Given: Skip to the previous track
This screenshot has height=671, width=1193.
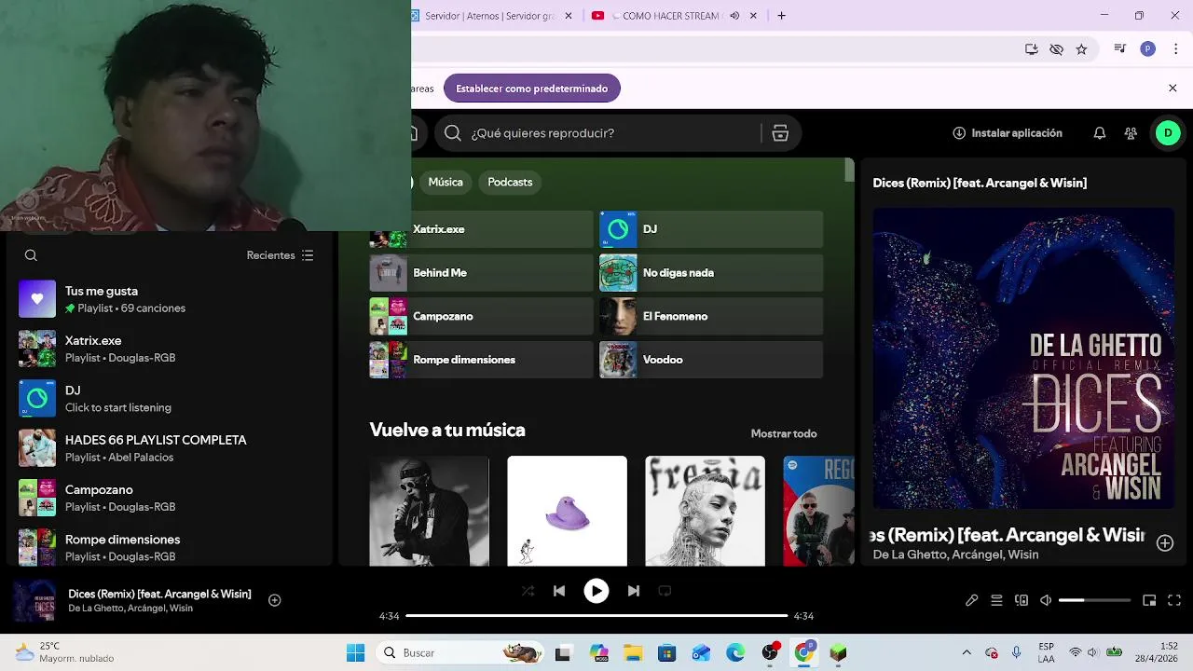Looking at the screenshot, I should (559, 591).
